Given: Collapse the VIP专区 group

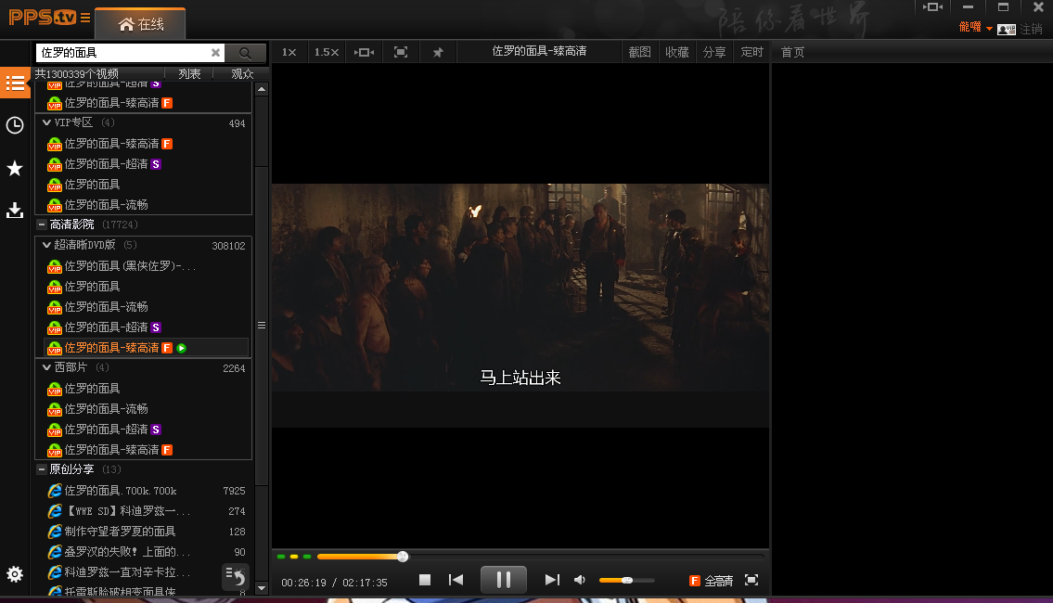Looking at the screenshot, I should click(x=47, y=122).
